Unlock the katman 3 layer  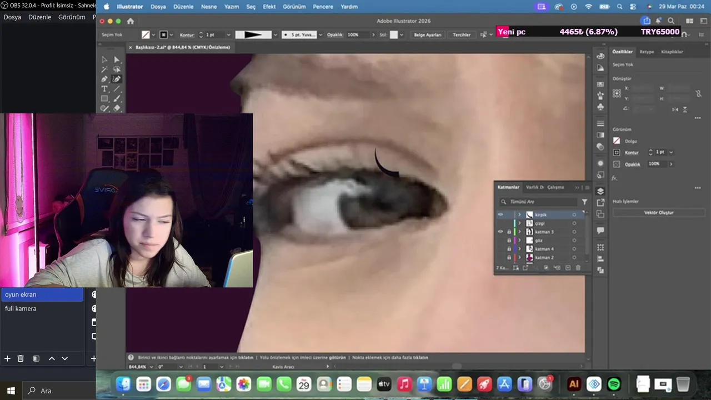[x=509, y=232]
